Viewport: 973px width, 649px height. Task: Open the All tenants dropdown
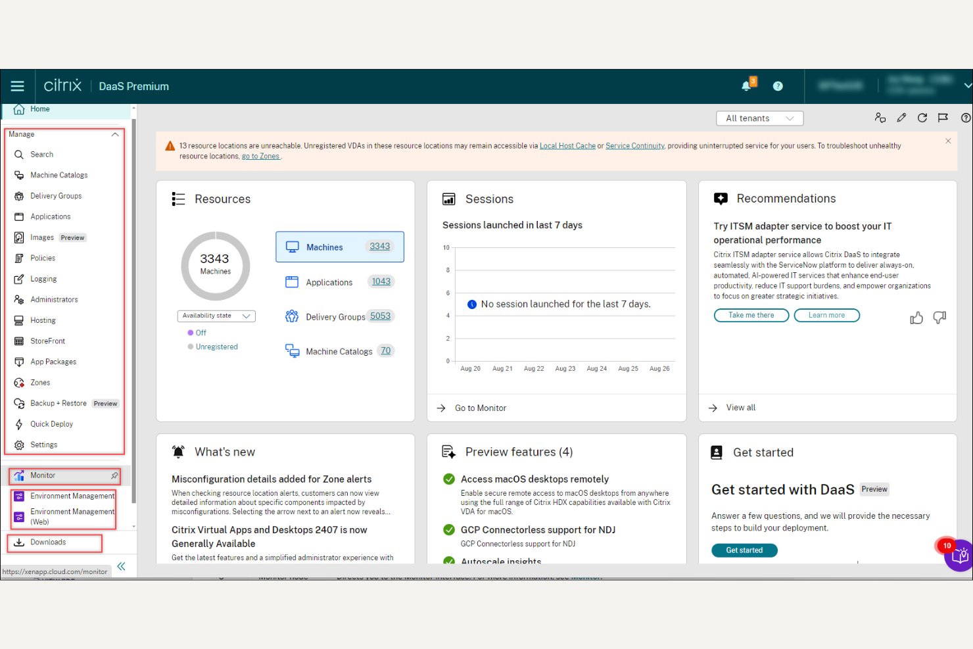pos(759,118)
